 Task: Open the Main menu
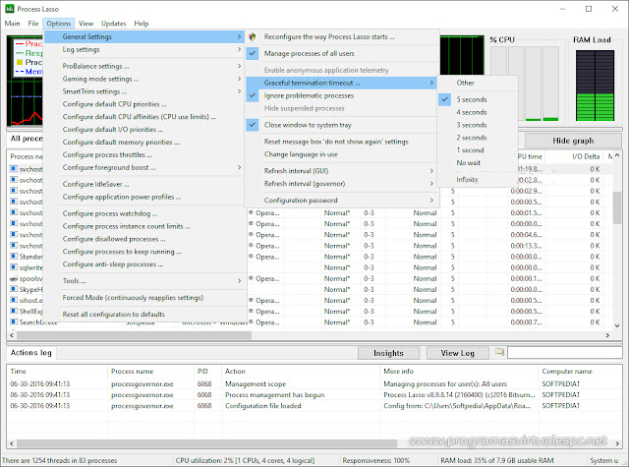[12, 24]
